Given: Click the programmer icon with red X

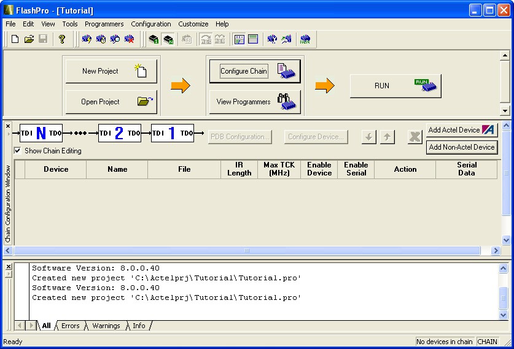Looking at the screenshot, I should click(130, 39).
